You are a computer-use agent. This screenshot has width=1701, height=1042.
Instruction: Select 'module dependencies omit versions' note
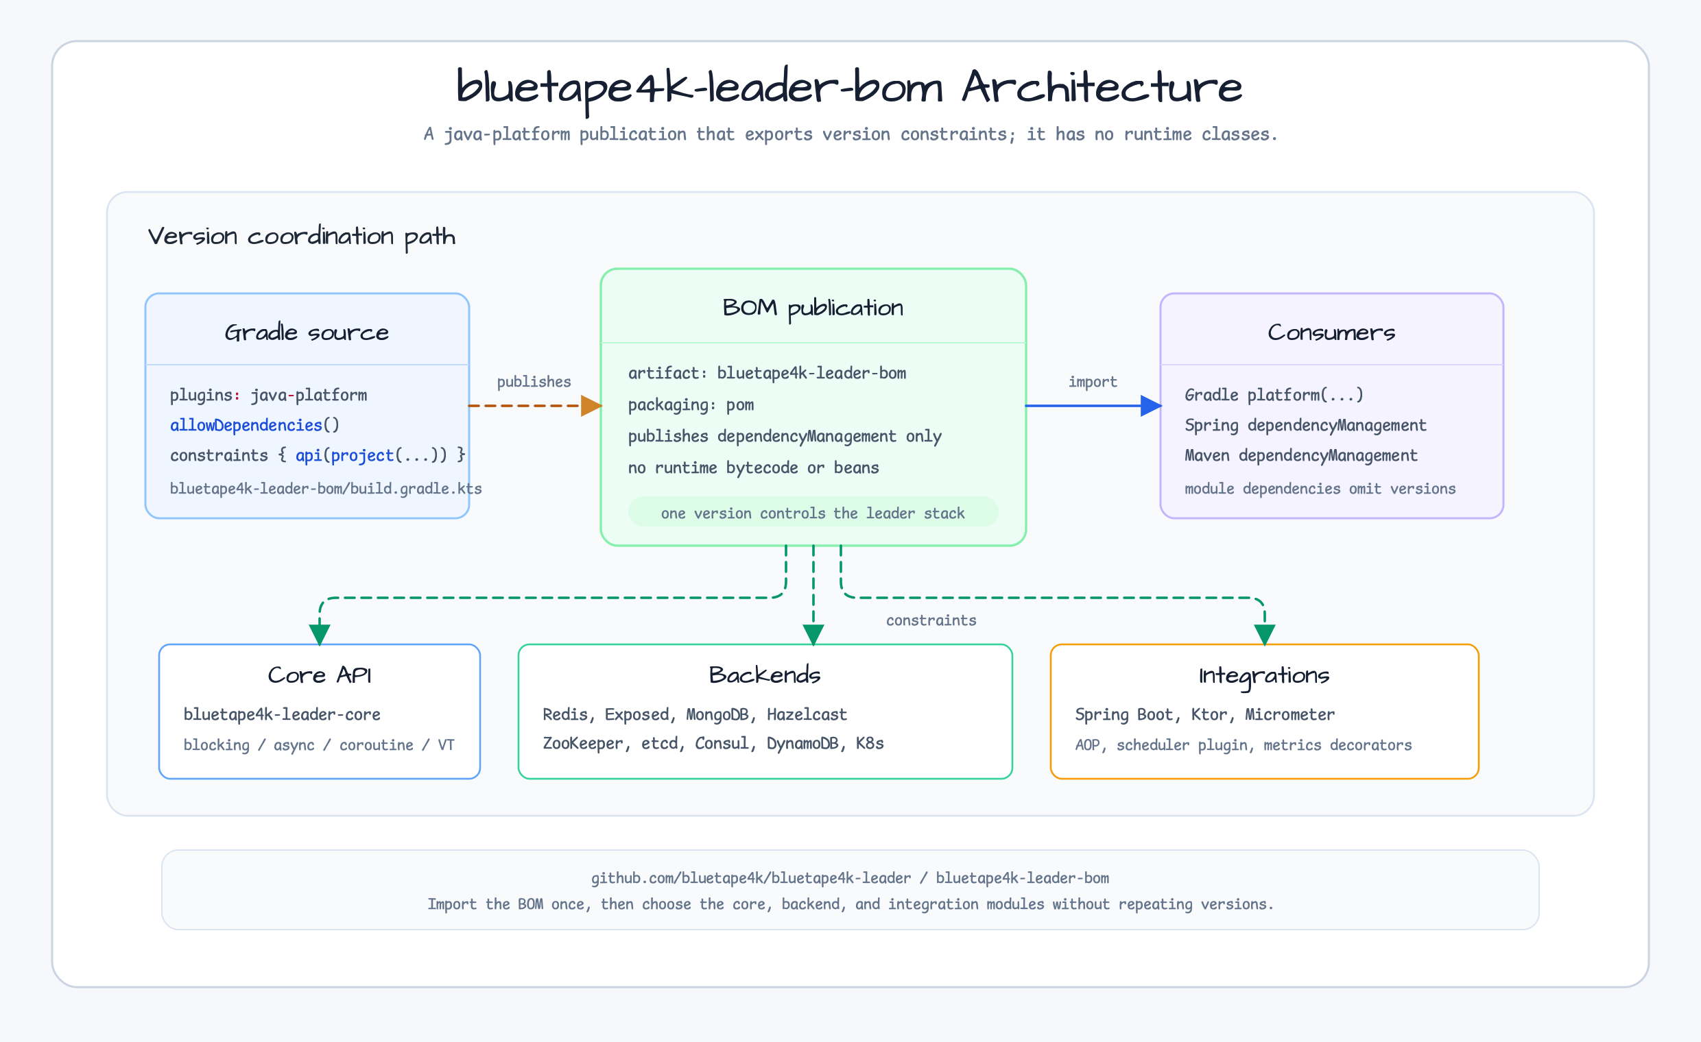pos(1320,489)
